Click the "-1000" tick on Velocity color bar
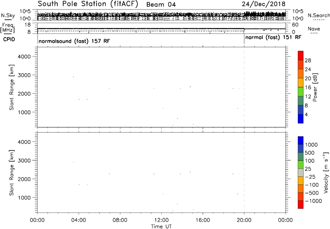330x229 pixels. click(x=313, y=201)
